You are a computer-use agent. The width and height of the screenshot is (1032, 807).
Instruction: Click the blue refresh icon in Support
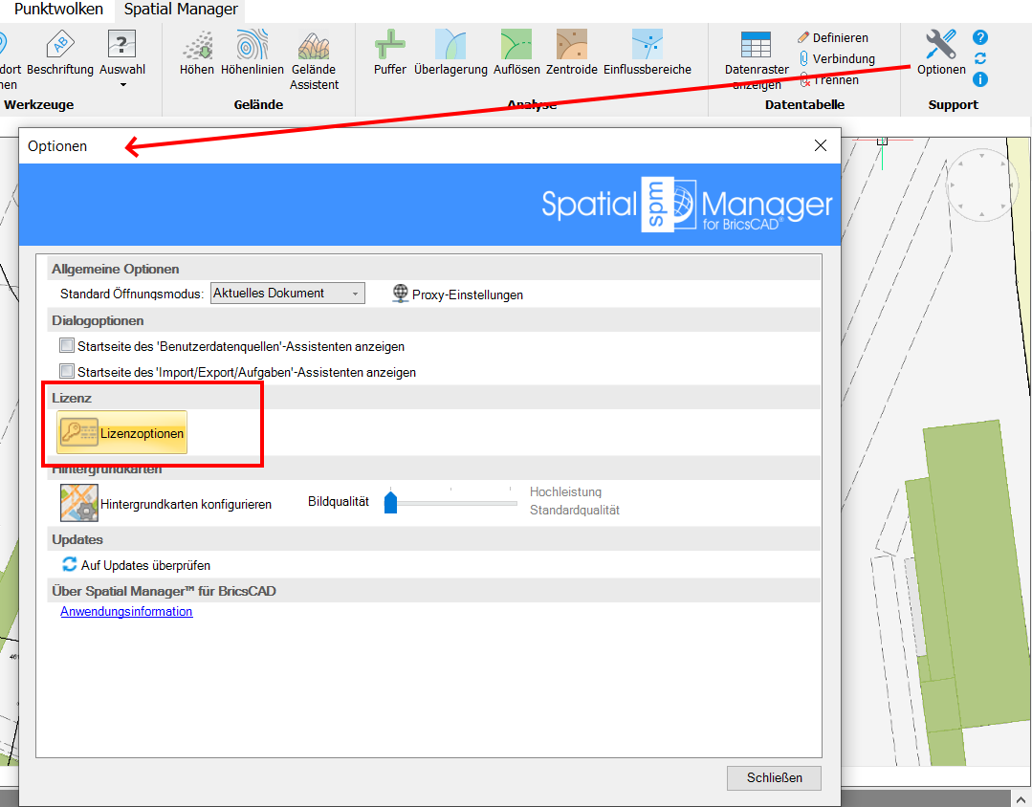[x=980, y=58]
